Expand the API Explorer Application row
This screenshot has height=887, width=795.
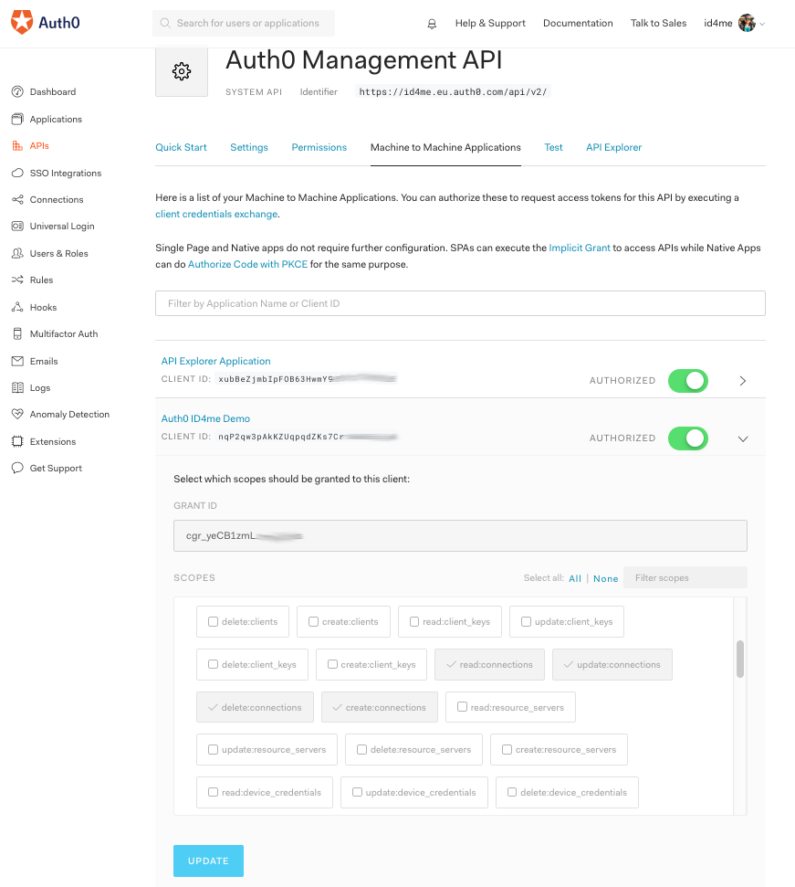(743, 381)
